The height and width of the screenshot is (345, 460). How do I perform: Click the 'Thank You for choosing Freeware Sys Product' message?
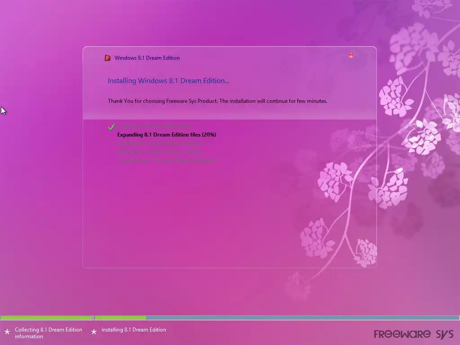pyautogui.click(x=218, y=101)
